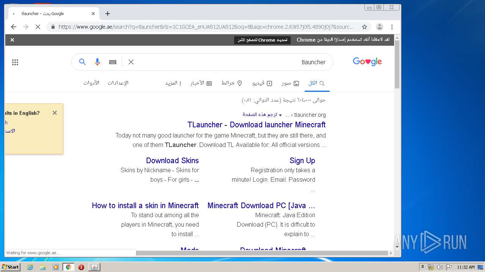Bookmark this page with the star icon

tap(365, 27)
